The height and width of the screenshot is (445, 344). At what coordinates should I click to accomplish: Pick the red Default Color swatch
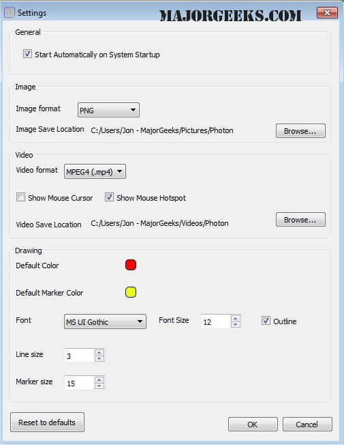(131, 265)
